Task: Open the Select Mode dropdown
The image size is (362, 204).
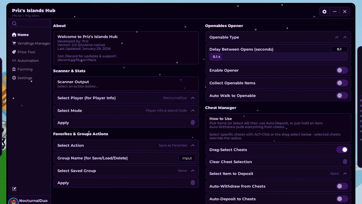Action: 126,110
